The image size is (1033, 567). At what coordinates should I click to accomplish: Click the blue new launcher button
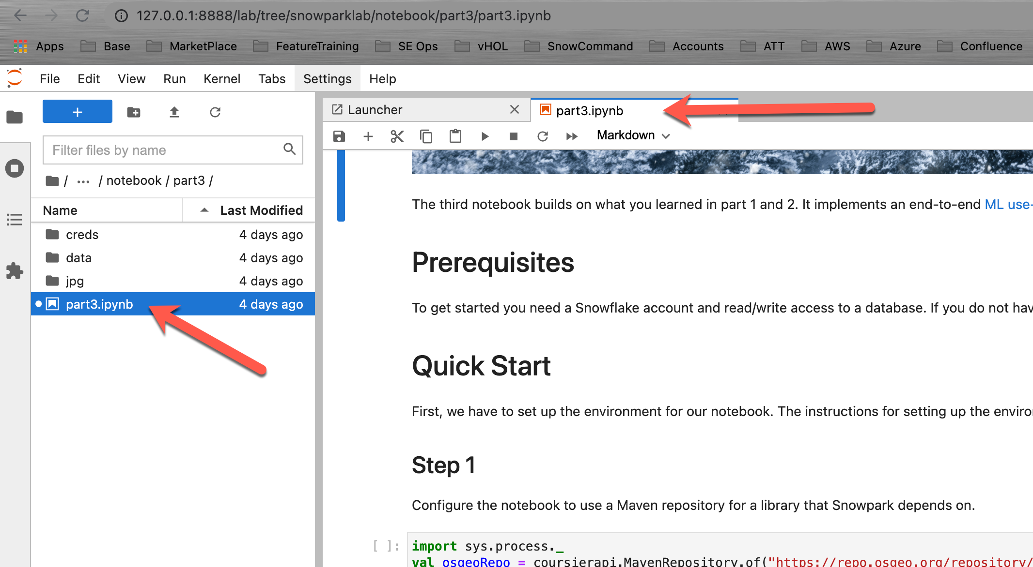78,112
